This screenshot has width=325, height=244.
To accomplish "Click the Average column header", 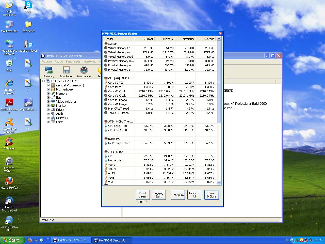I will (206, 39).
